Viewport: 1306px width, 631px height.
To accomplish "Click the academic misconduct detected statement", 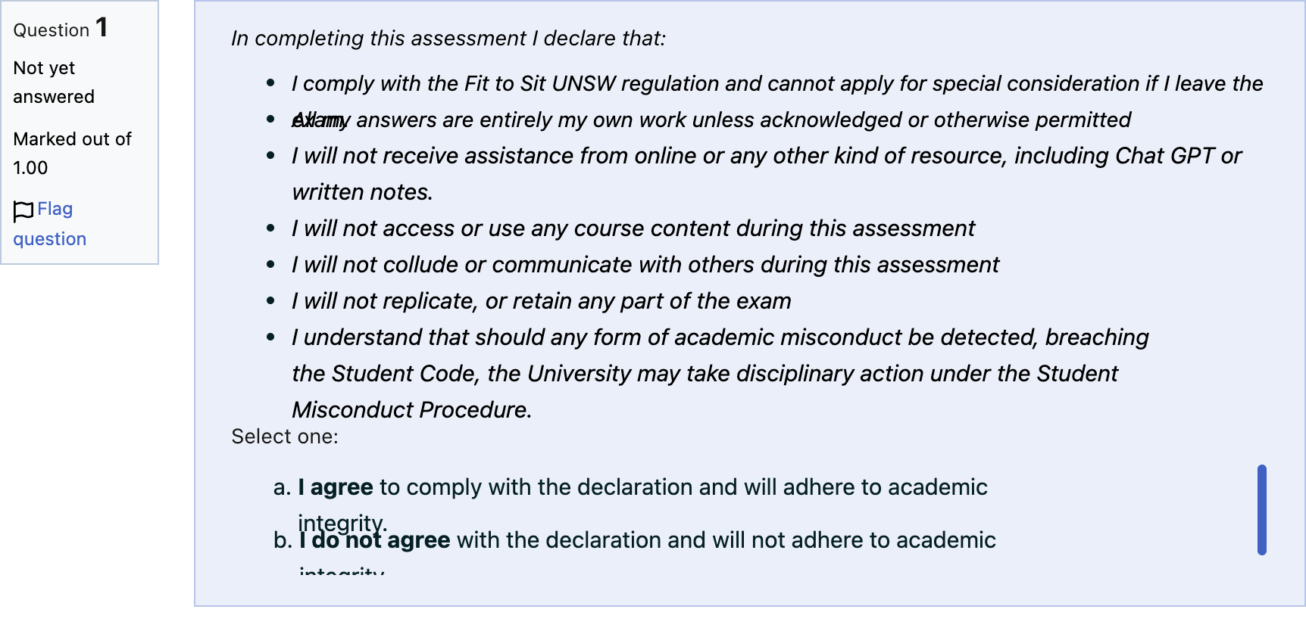I will click(720, 374).
